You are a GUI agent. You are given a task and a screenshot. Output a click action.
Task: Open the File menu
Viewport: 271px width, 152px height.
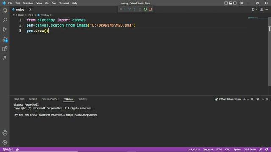click(x=10, y=3)
